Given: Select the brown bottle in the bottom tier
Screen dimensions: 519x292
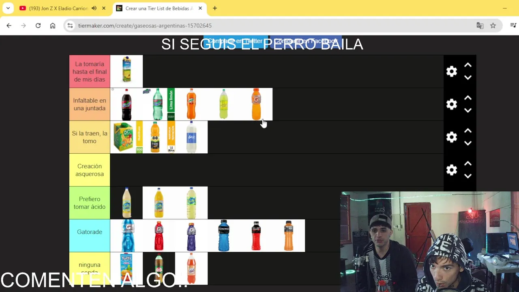Looking at the screenshot, I should (x=159, y=268).
